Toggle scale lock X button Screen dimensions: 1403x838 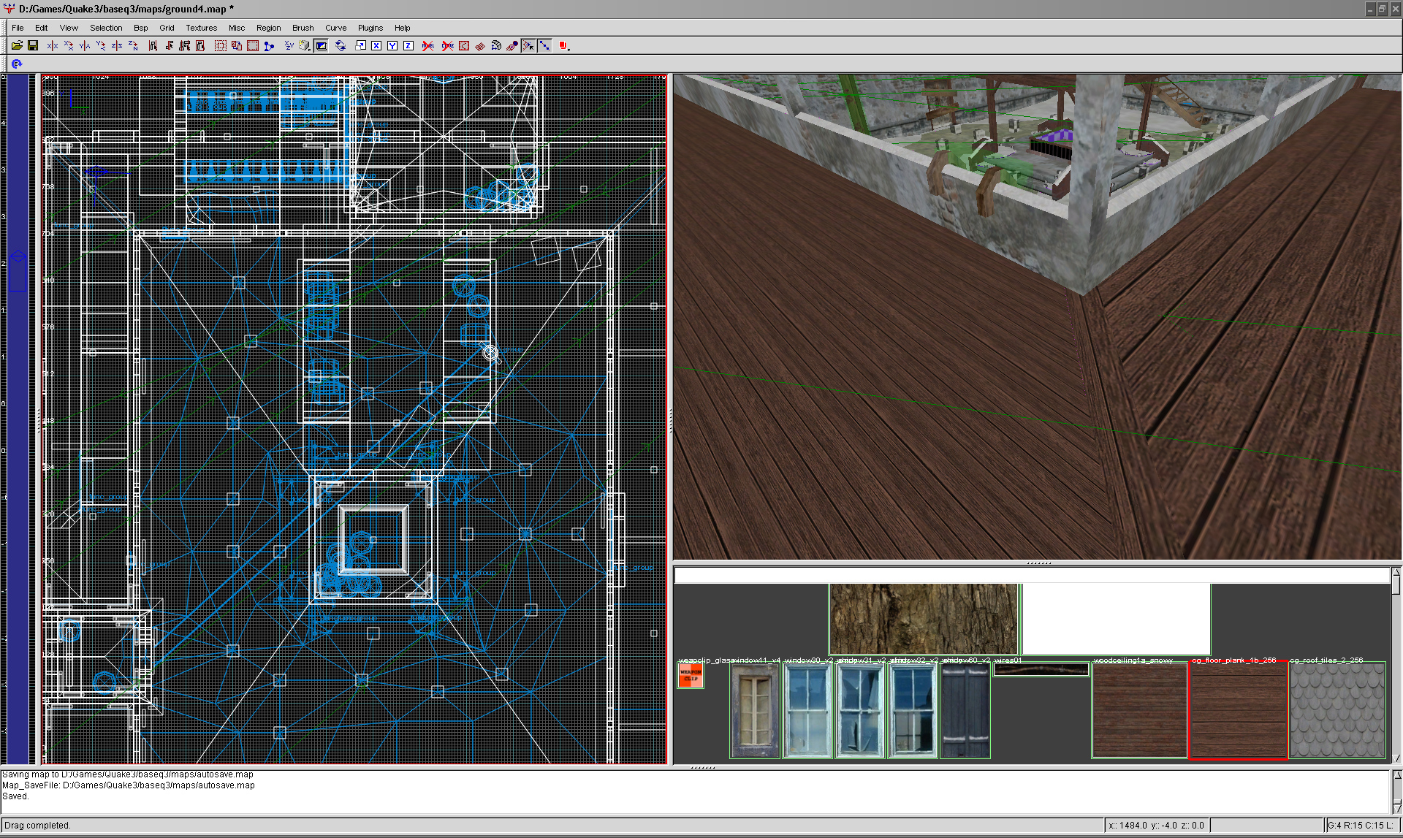[376, 45]
